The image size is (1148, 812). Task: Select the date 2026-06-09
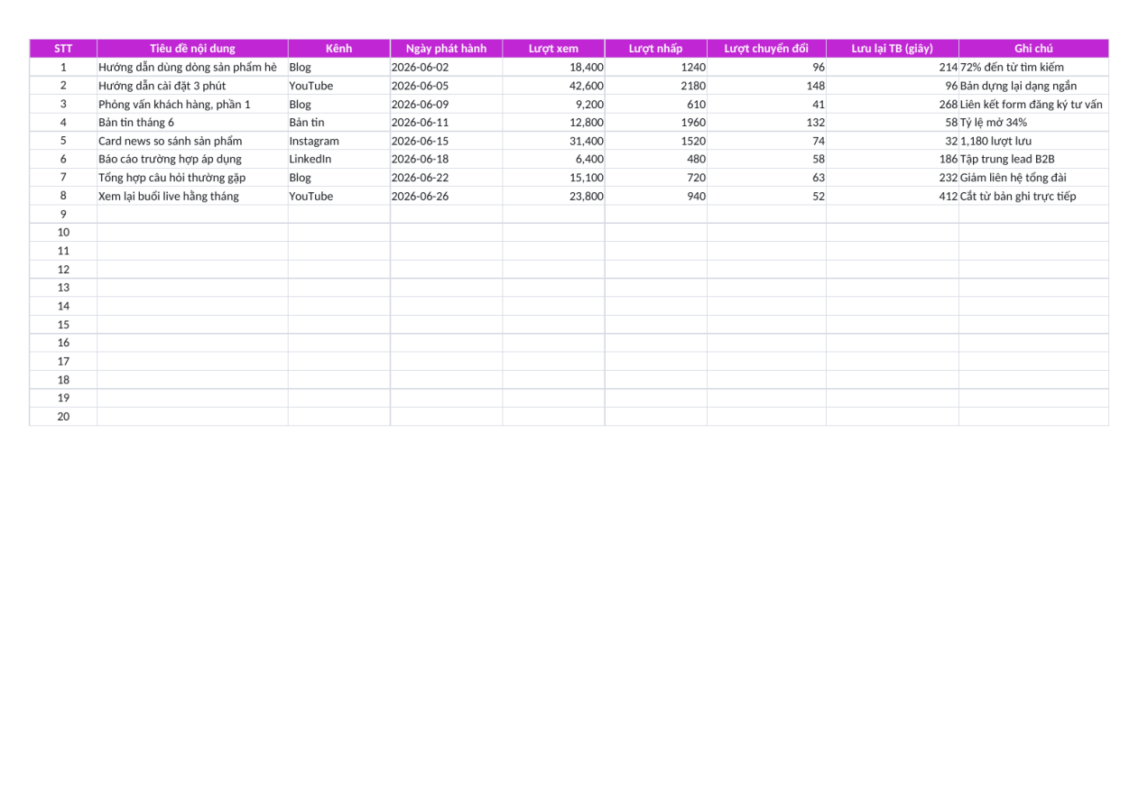pos(446,105)
